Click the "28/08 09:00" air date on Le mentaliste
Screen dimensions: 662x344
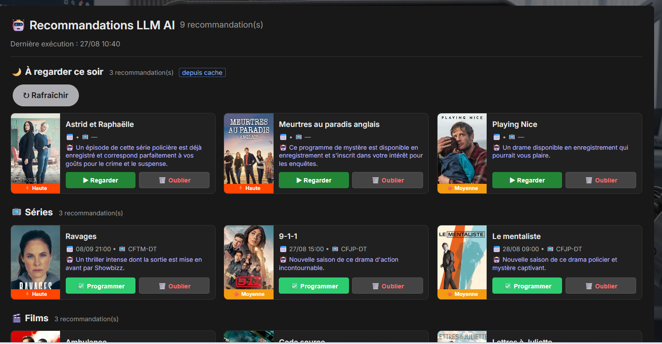(520, 249)
